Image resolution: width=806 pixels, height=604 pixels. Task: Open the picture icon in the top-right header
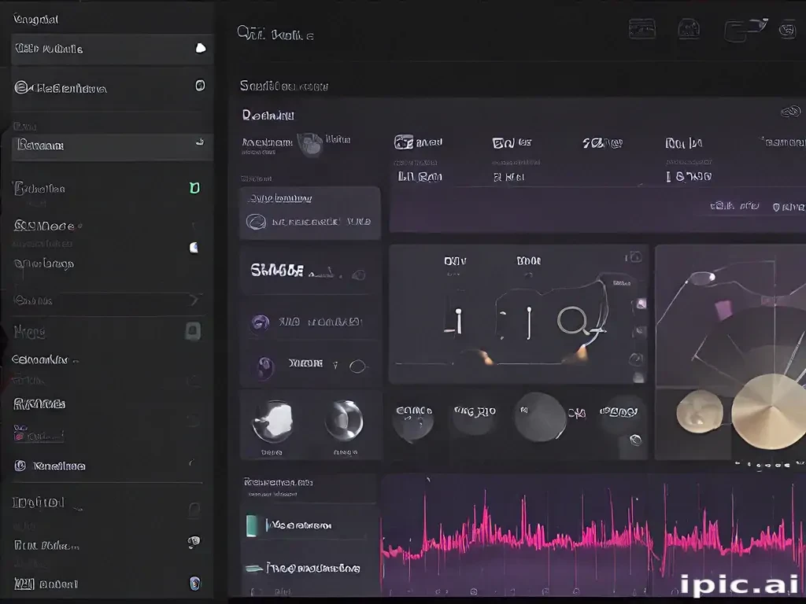[x=642, y=29]
